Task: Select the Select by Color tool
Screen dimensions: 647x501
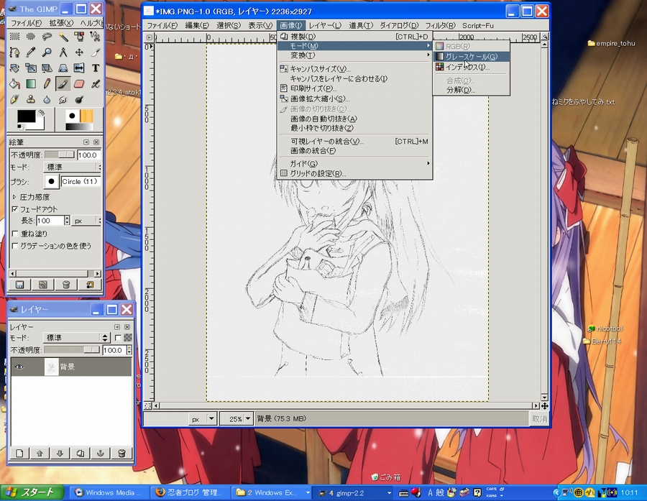Action: (x=79, y=37)
